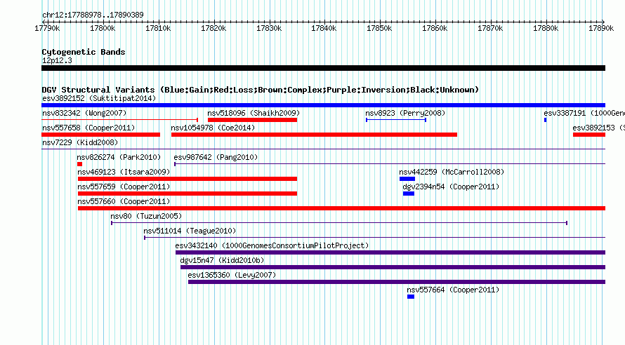Image resolution: width=625 pixels, height=345 pixels.
Task: Click the nsv557660 long red bar
Action: click(x=341, y=208)
